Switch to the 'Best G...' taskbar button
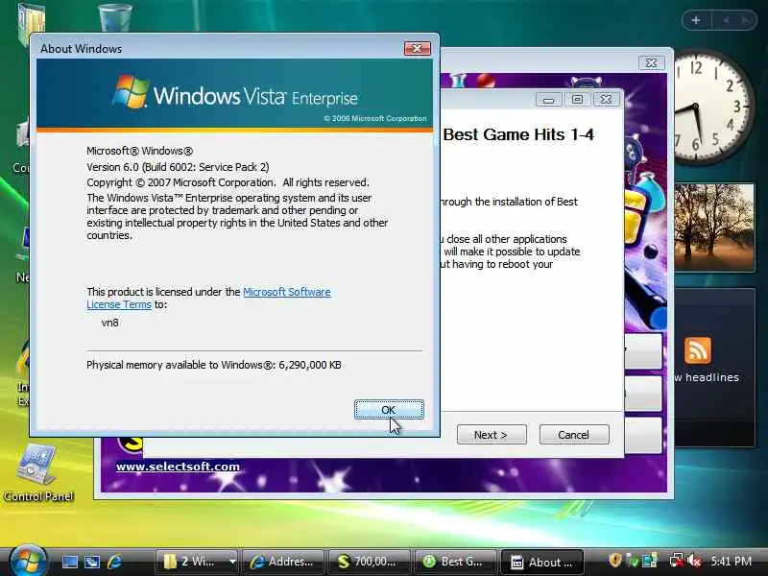This screenshot has width=768, height=576. pos(454,562)
